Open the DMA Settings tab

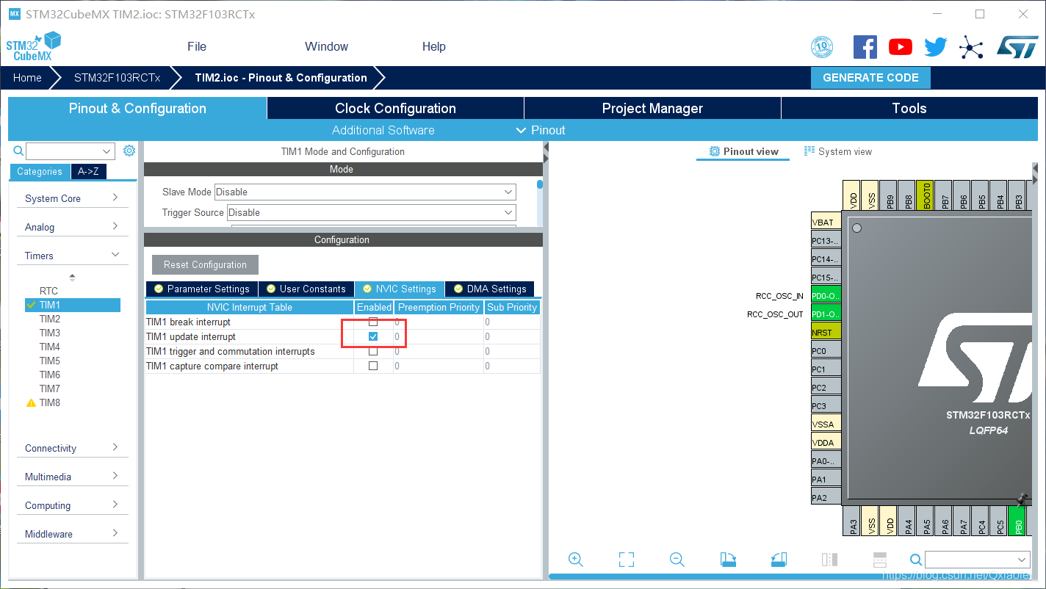tap(490, 289)
